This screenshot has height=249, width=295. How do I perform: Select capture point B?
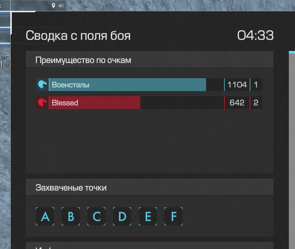tap(71, 217)
